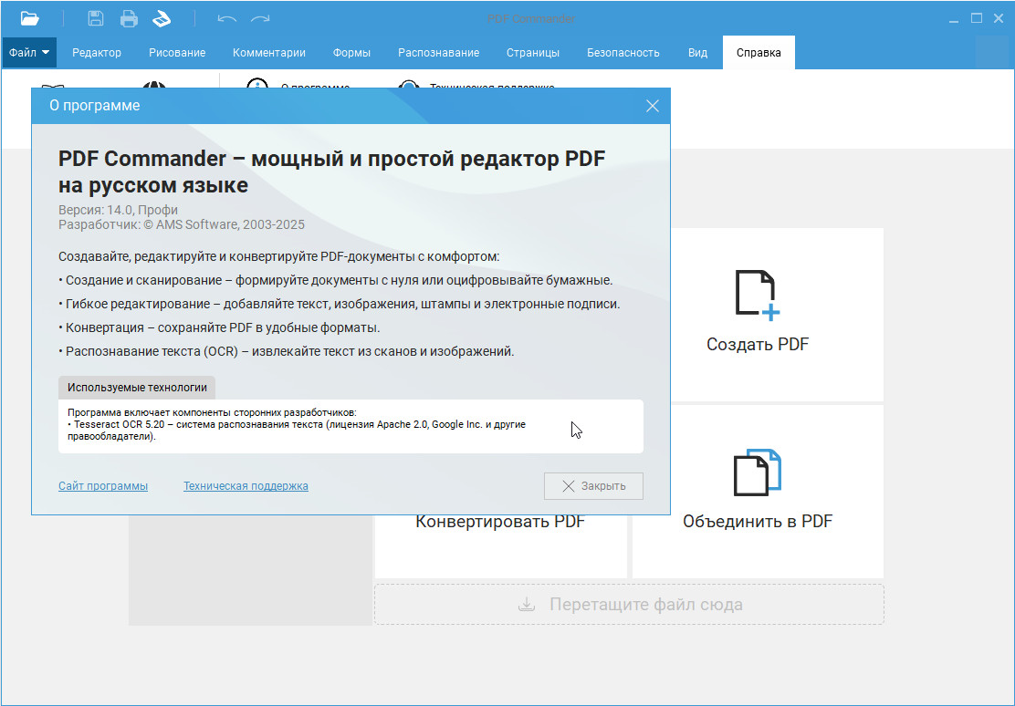Open the Файл dropdown menu
The height and width of the screenshot is (706, 1015).
pyautogui.click(x=29, y=52)
